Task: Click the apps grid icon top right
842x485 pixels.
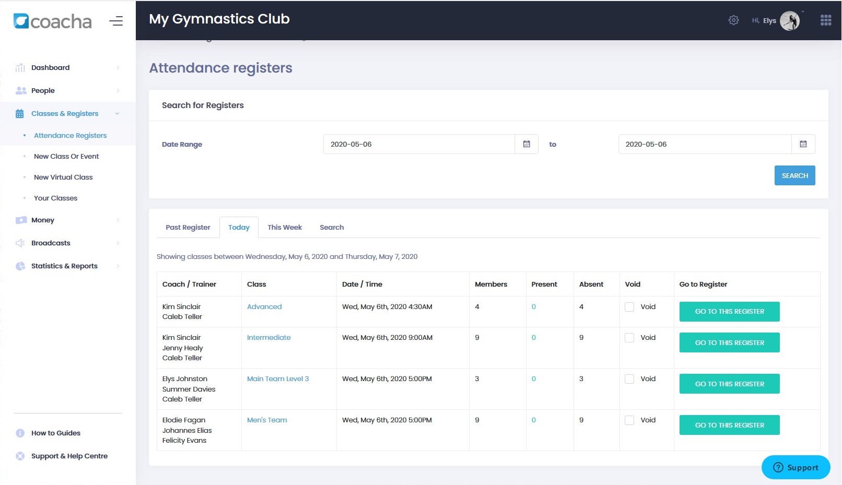Action: pos(826,20)
